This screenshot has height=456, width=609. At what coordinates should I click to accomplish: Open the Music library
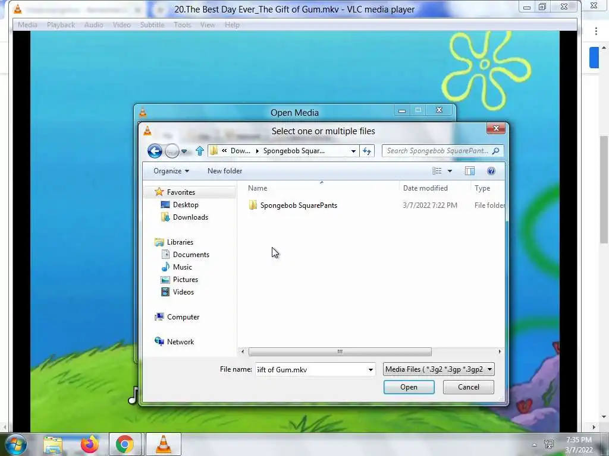coord(182,267)
